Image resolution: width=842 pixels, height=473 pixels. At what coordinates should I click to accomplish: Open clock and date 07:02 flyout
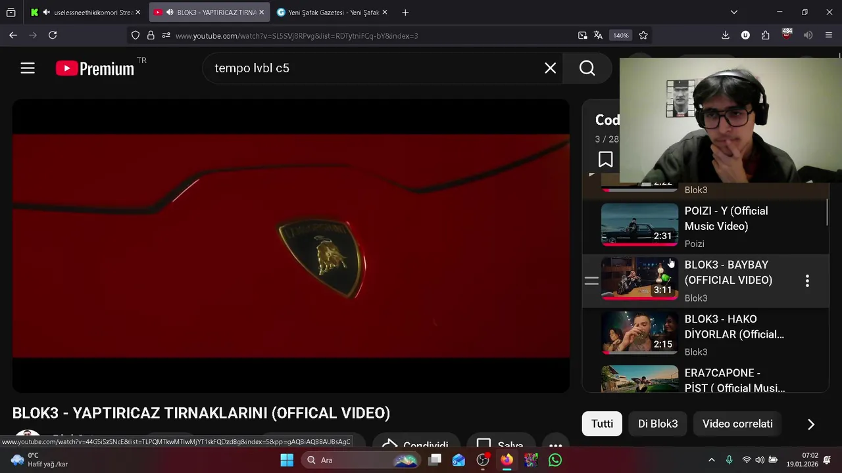point(802,460)
